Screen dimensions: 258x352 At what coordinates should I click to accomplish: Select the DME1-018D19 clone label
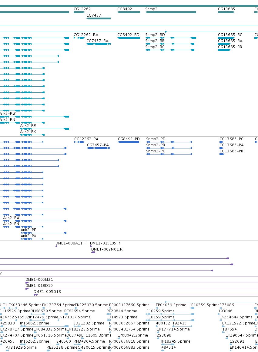coord(39,286)
